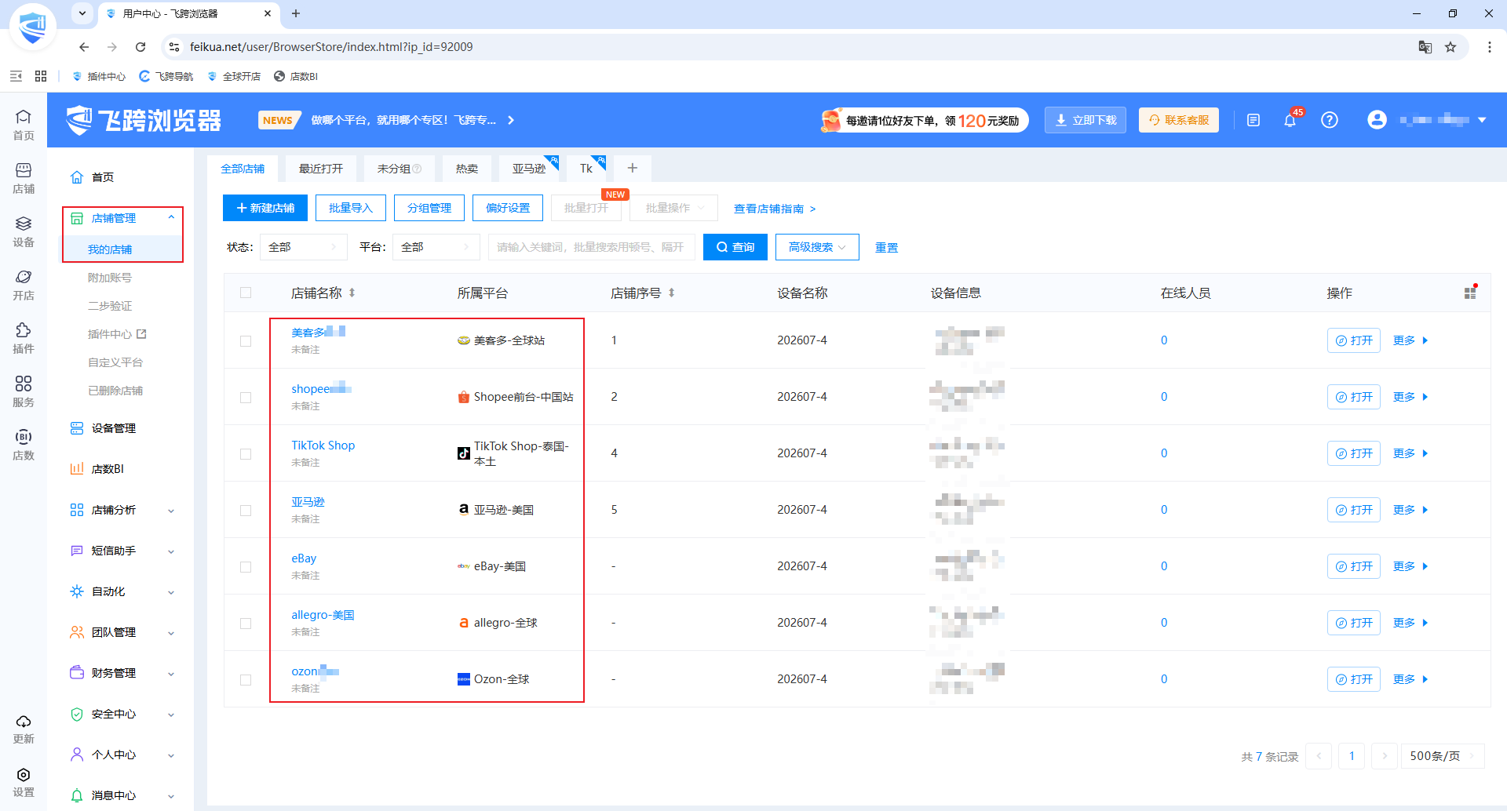1507x811 pixels.
Task: Click the 偏好设置 button
Action: (x=508, y=208)
